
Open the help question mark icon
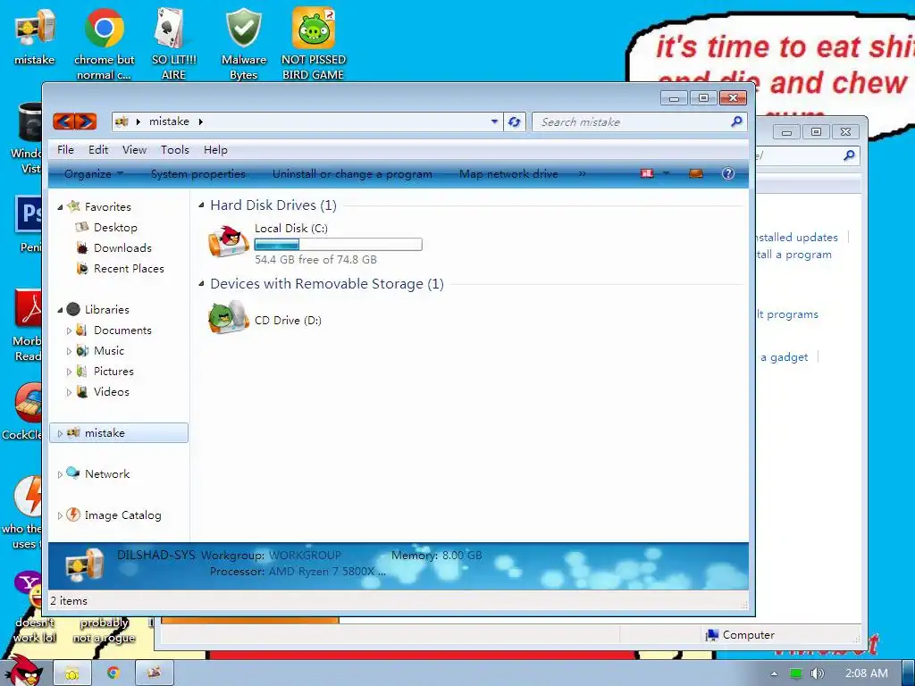[727, 173]
